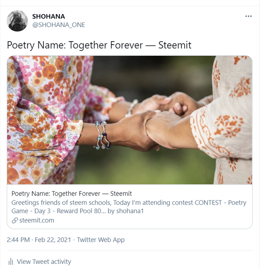Select the tweet headline 'Poetry Name: Together Forever'
The height and width of the screenshot is (268, 266).
tap(75, 45)
